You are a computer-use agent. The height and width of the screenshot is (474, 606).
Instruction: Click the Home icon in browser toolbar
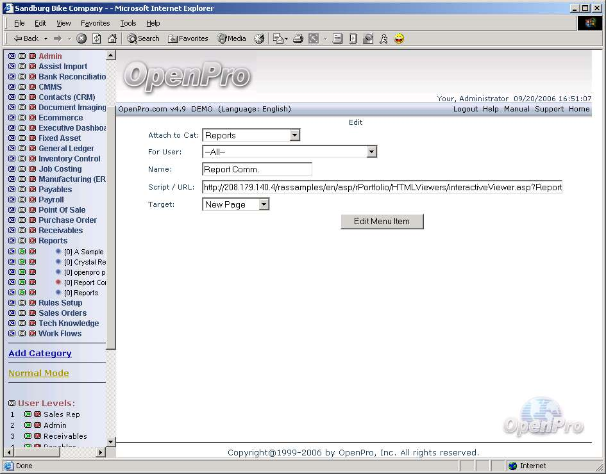112,38
